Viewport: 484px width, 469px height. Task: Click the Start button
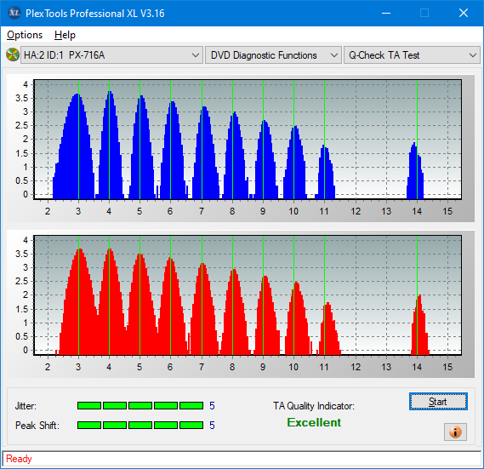pyautogui.click(x=438, y=402)
